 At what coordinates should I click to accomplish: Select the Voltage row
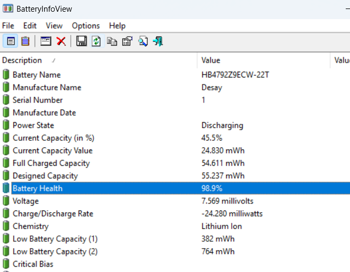pos(175,201)
